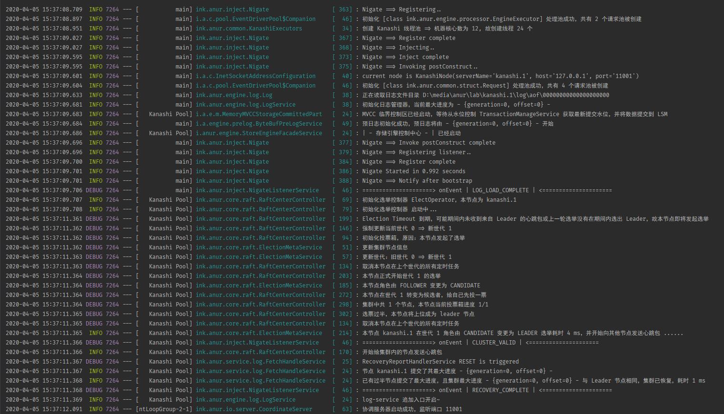Screen dimensions: 724x414
Task: Select the 'MVCC 临界控制区已经启动' message
Action: [x=515, y=114]
